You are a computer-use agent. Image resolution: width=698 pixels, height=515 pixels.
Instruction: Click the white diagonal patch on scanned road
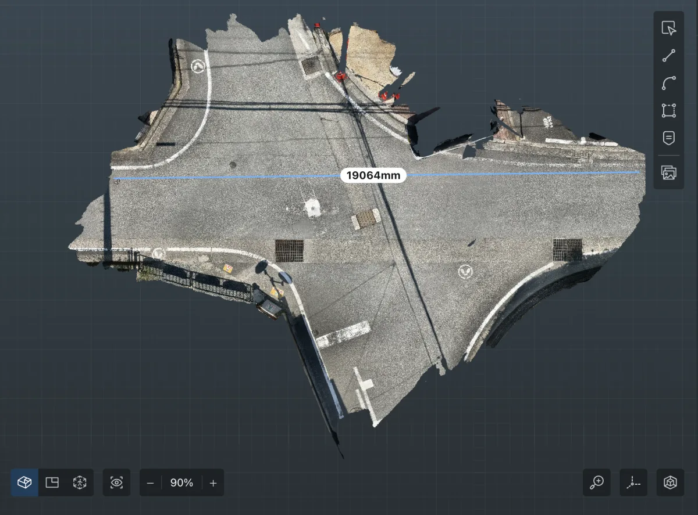coord(343,334)
